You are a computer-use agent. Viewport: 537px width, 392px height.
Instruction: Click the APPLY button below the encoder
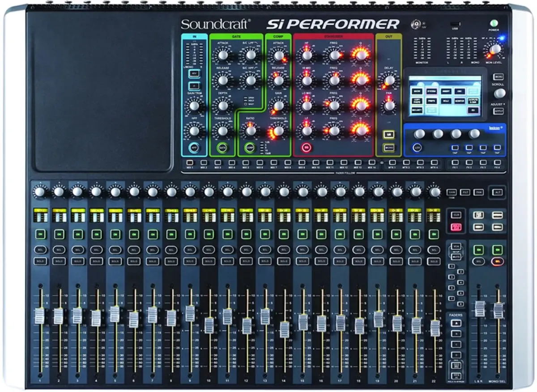(499, 110)
